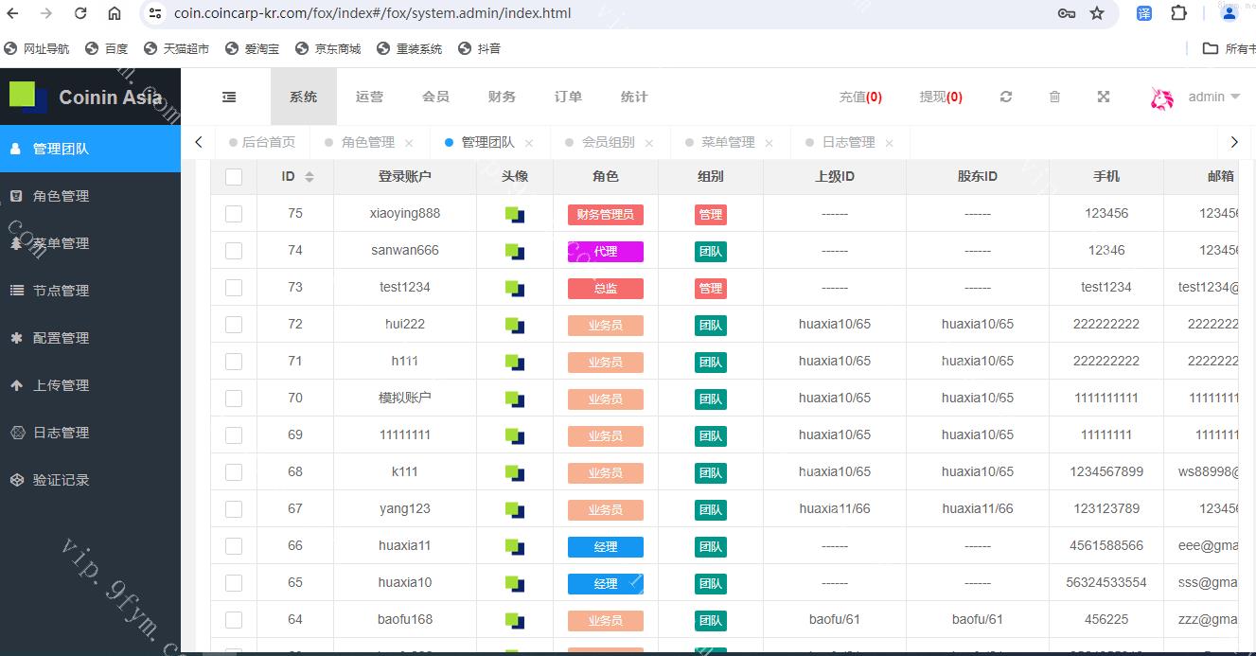Open 节点管理 in the sidebar
Viewport: 1256px width, 656px height.
tap(62, 291)
